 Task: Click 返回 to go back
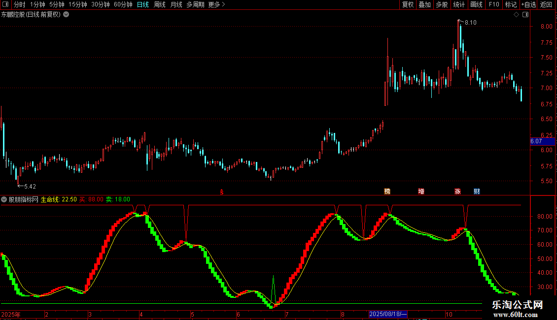[546, 4]
